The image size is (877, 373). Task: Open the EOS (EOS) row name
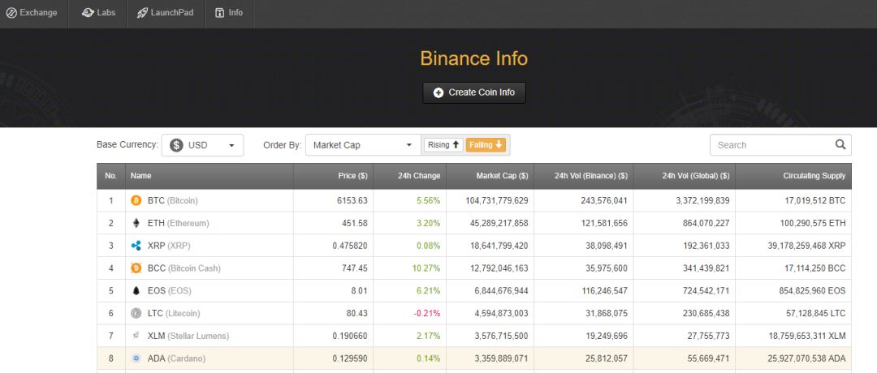pyautogui.click(x=171, y=291)
